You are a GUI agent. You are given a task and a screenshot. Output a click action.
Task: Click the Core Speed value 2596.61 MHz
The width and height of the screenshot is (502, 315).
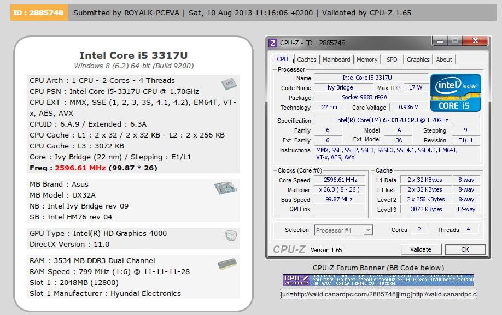pyautogui.click(x=340, y=180)
